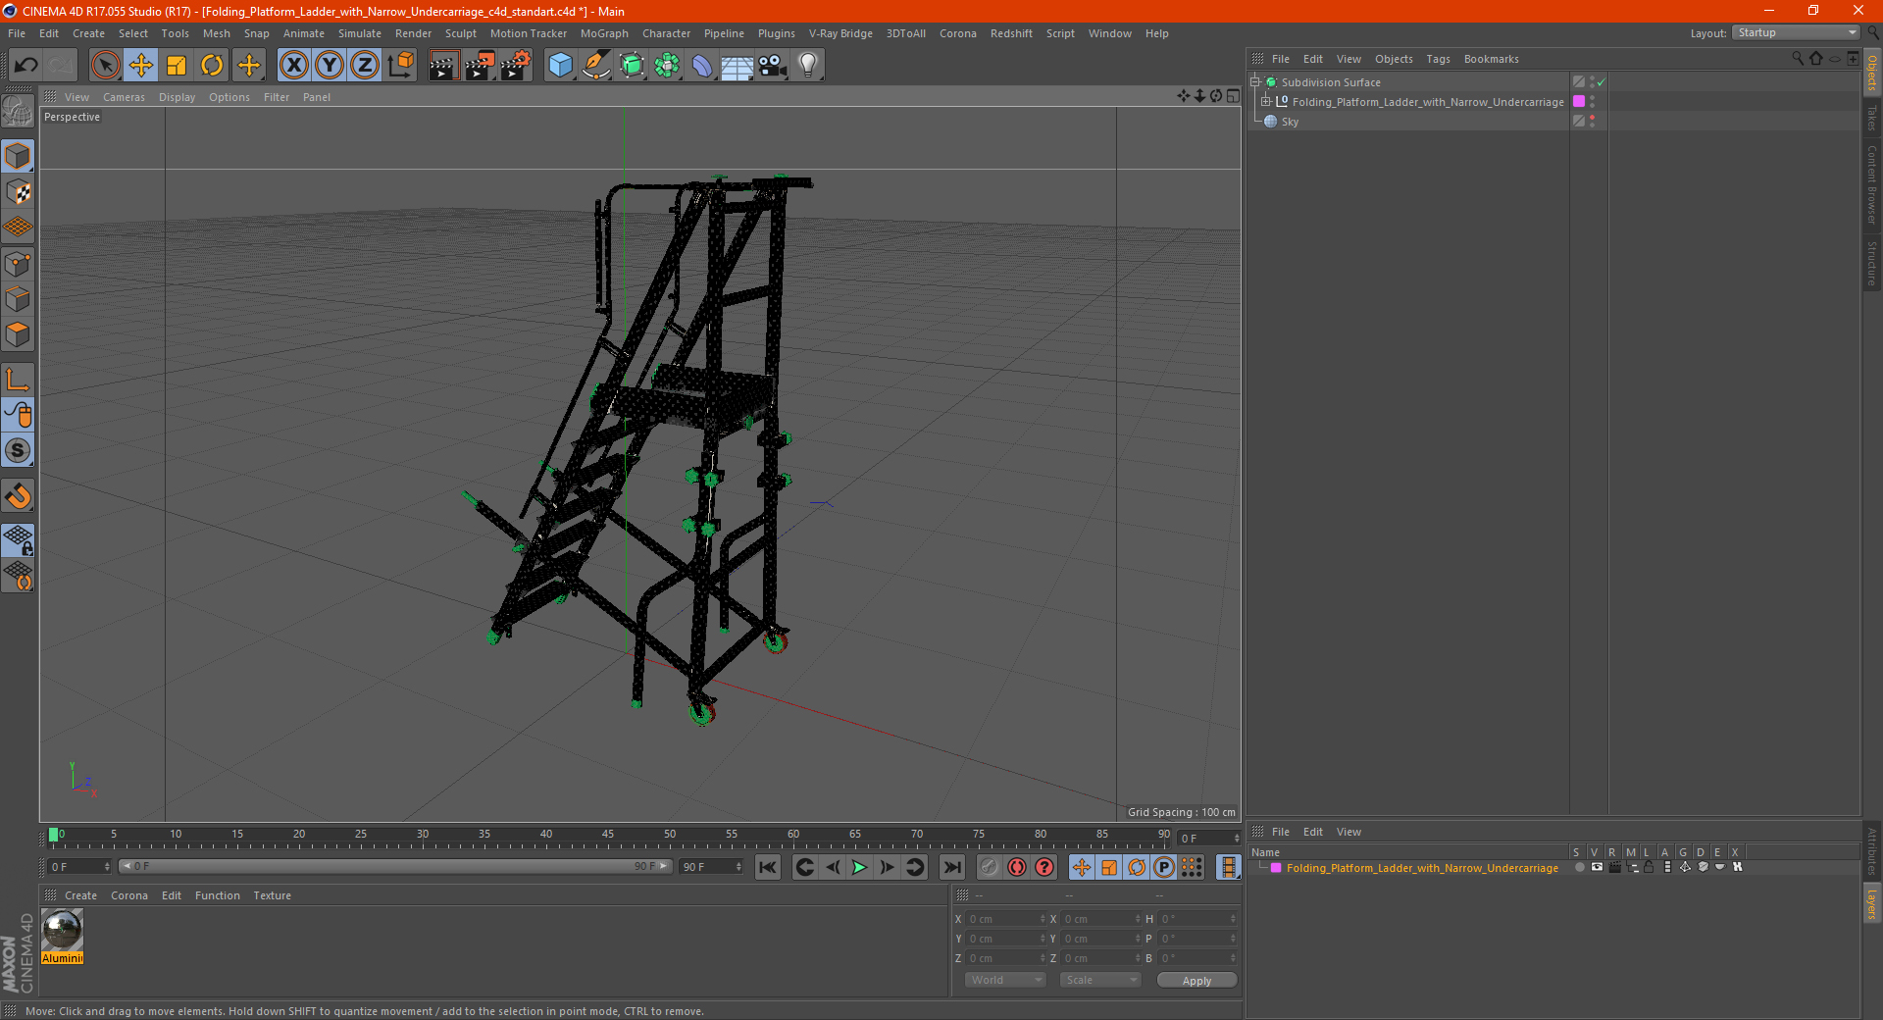The height and width of the screenshot is (1020, 1883).
Task: Click the Make Editable icon
Action: click(18, 112)
